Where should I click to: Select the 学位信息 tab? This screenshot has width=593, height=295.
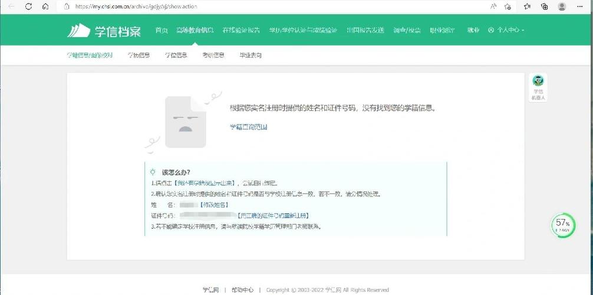[176, 55]
